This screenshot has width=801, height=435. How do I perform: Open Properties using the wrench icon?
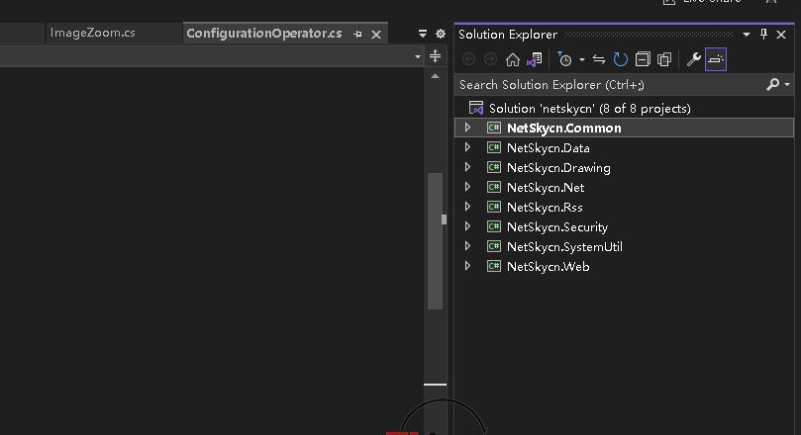(x=694, y=59)
